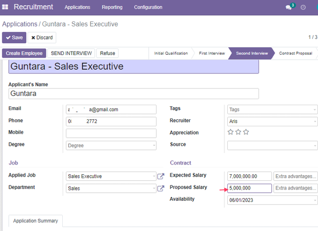Viewport: 318px width, 231px height.
Task: Open the Source dropdown
Action: click(x=272, y=145)
